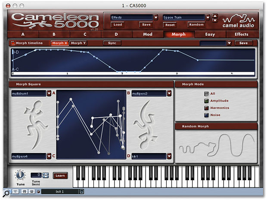Click the gecko icon beside voice A
Screen dimensions: 267x200
point(36,125)
